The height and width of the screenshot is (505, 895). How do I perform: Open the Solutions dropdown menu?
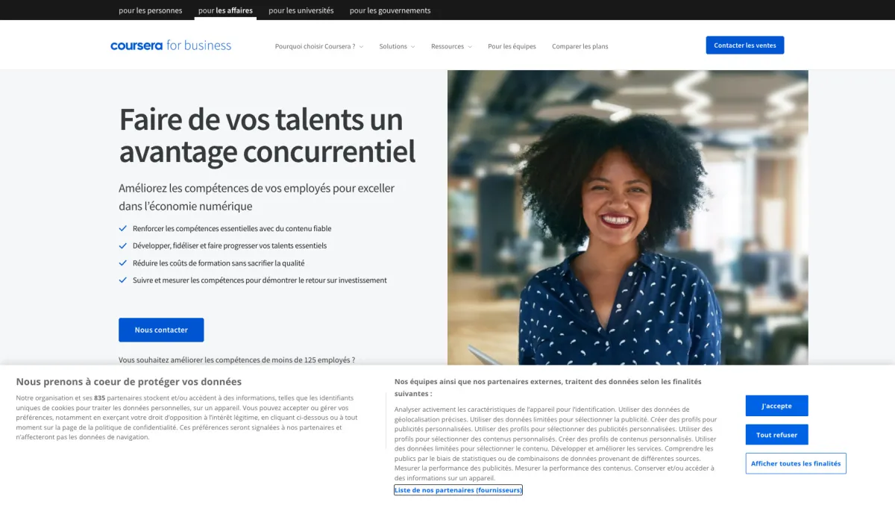coord(397,46)
